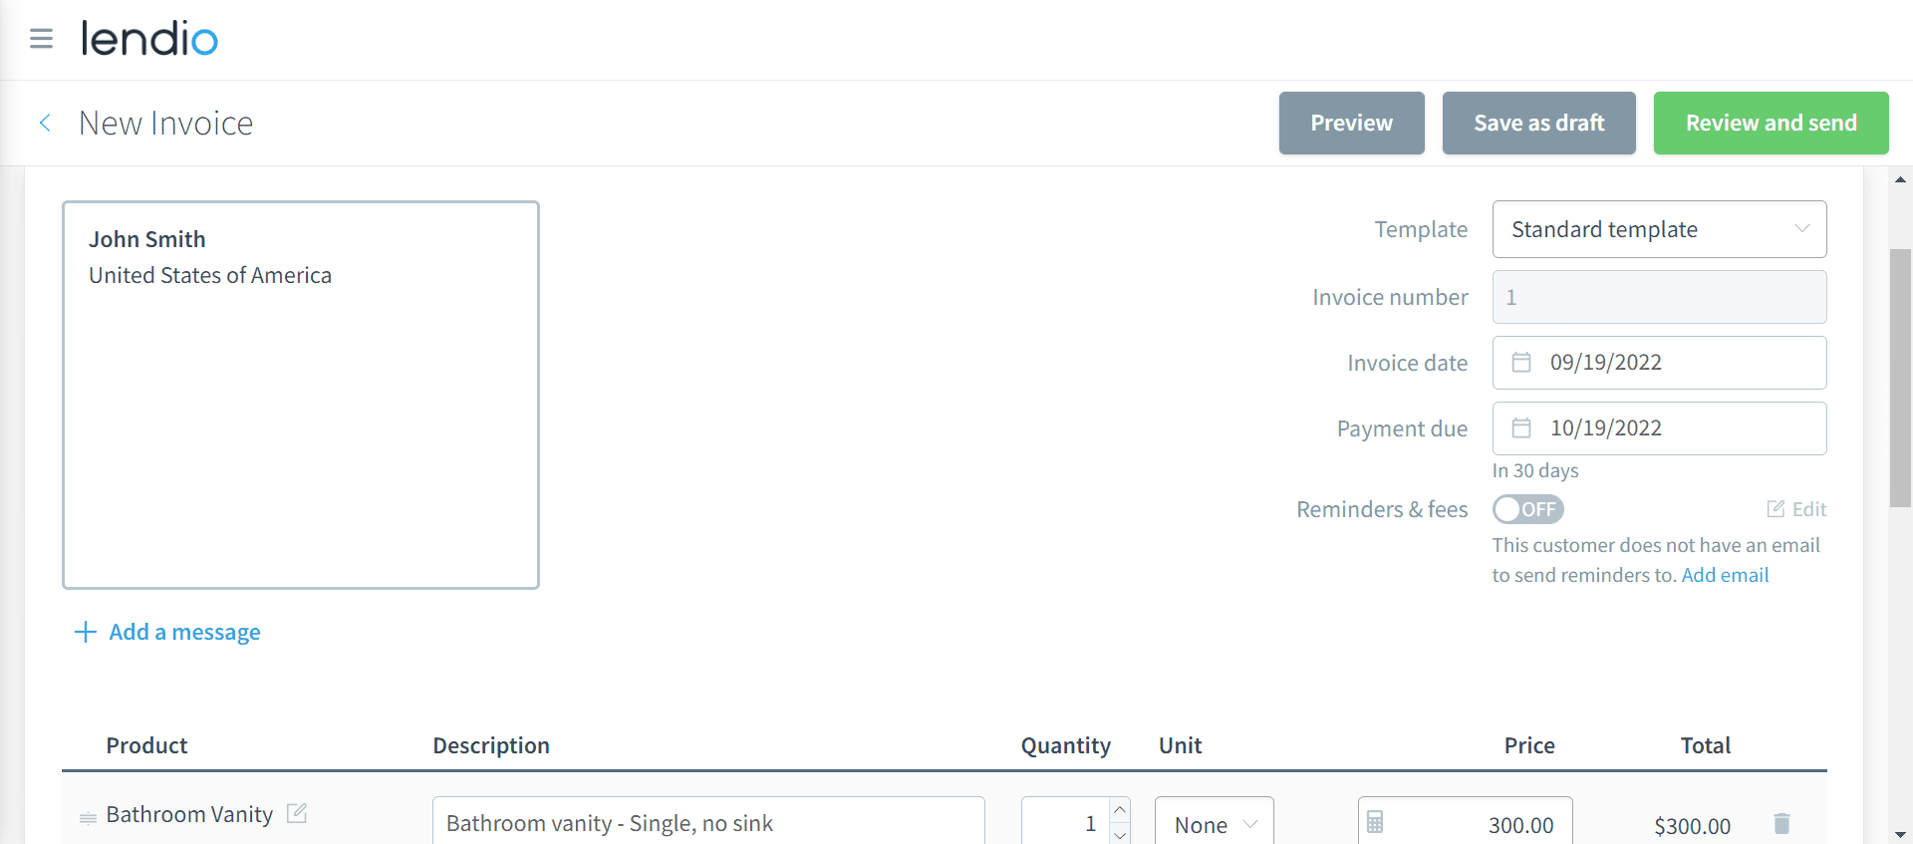The image size is (1913, 844).
Task: Click the calendar icon in Invoice date
Action: (1521, 362)
